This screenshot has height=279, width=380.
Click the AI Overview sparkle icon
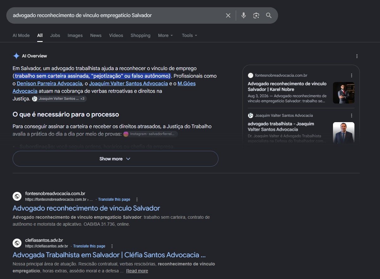16,56
